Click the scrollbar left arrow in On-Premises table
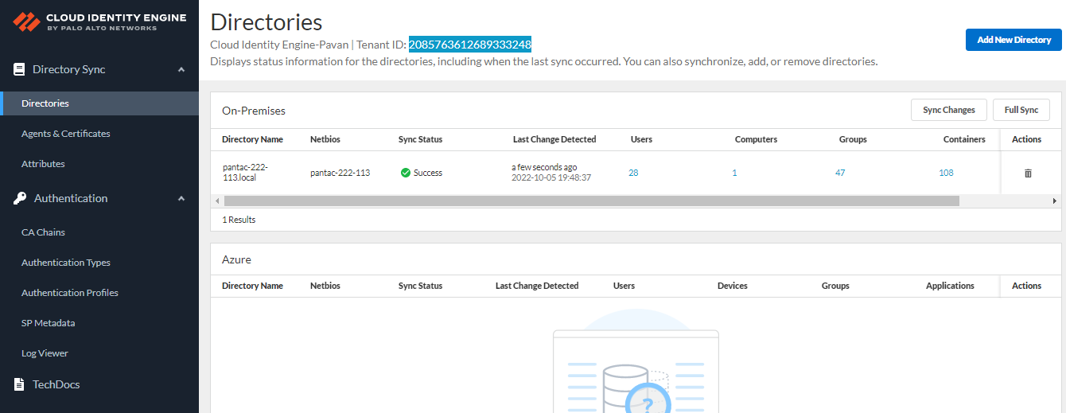The width and height of the screenshot is (1066, 413). (x=216, y=201)
